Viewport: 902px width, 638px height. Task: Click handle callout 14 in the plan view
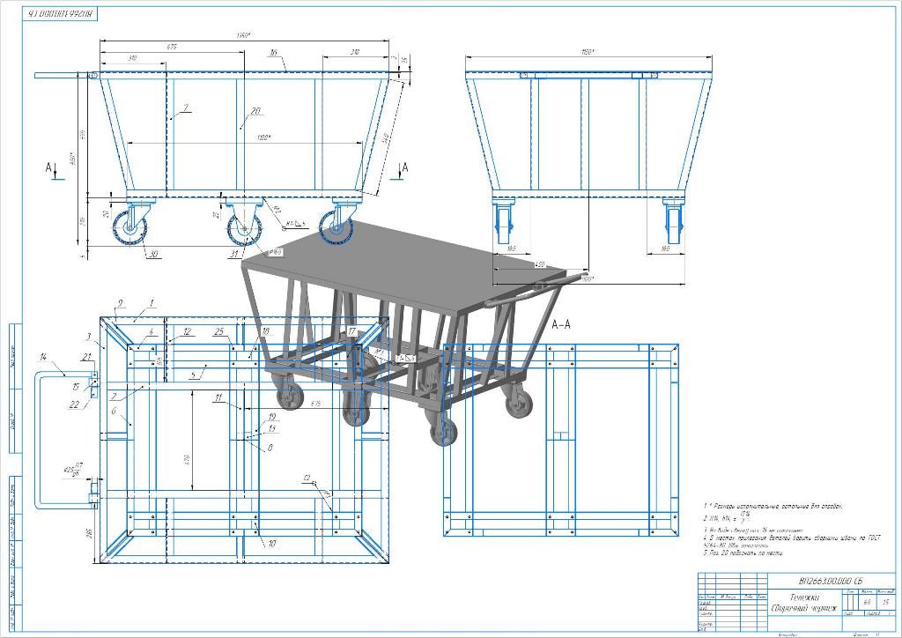(43, 357)
